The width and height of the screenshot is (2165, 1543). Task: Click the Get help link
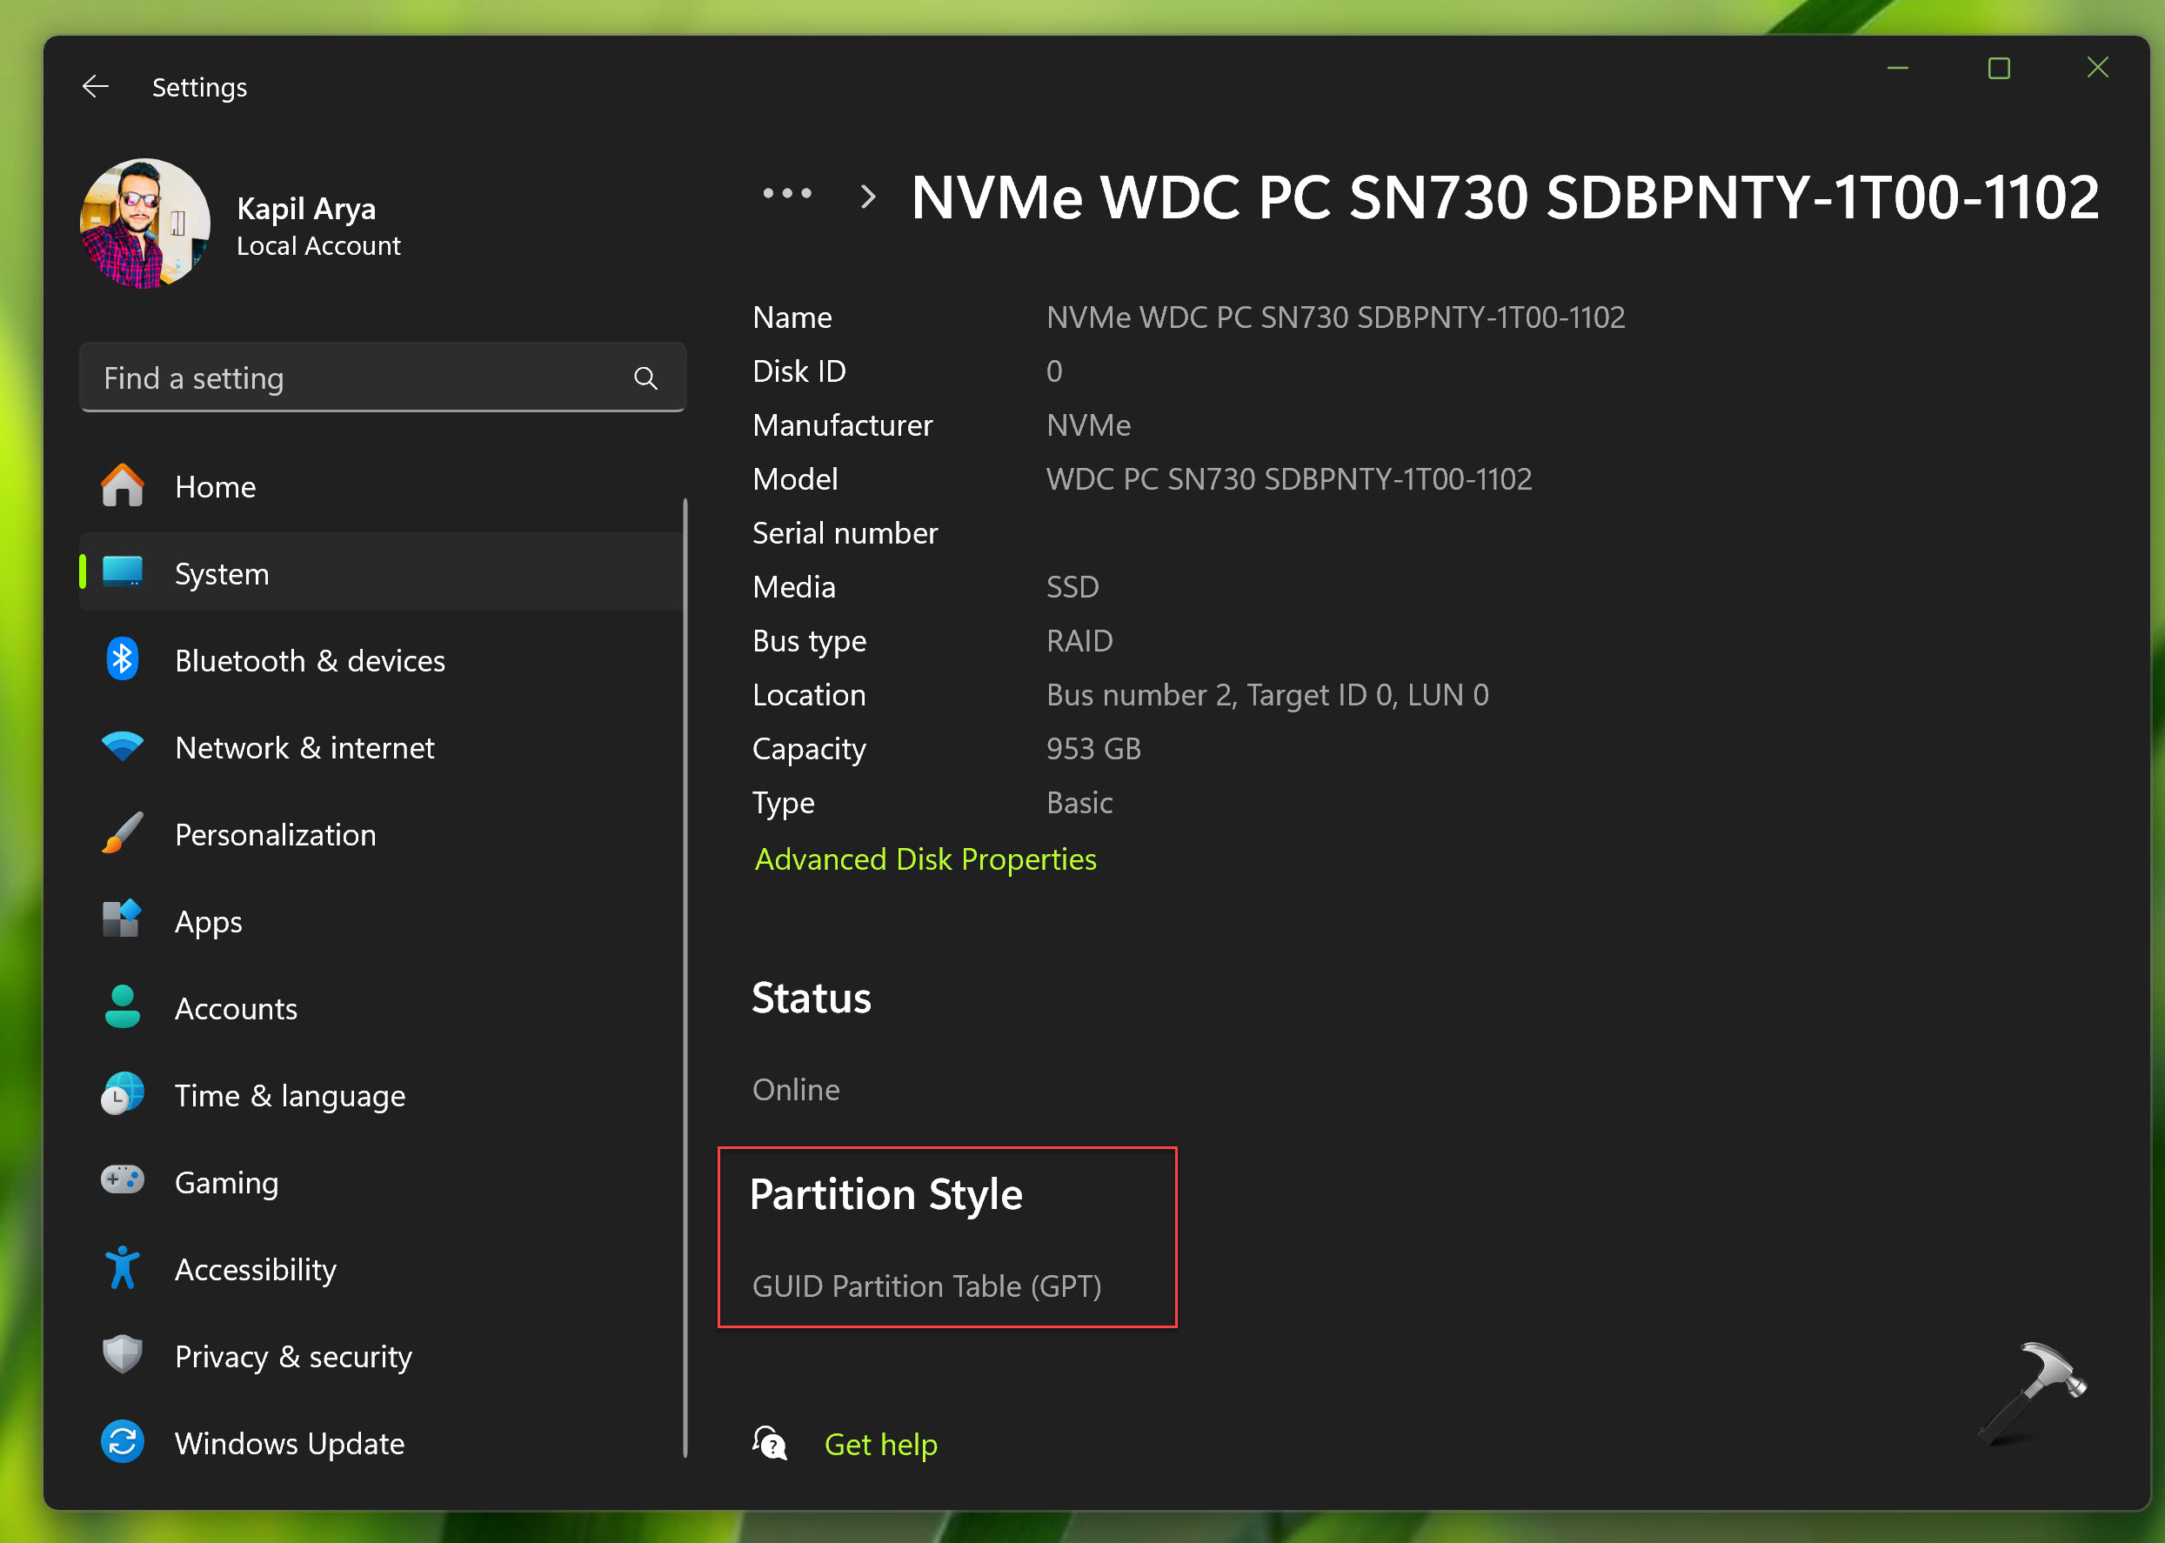click(x=879, y=1444)
